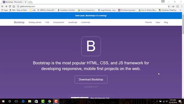
Task: Go back with the browser back arrow
Action: [3, 6]
